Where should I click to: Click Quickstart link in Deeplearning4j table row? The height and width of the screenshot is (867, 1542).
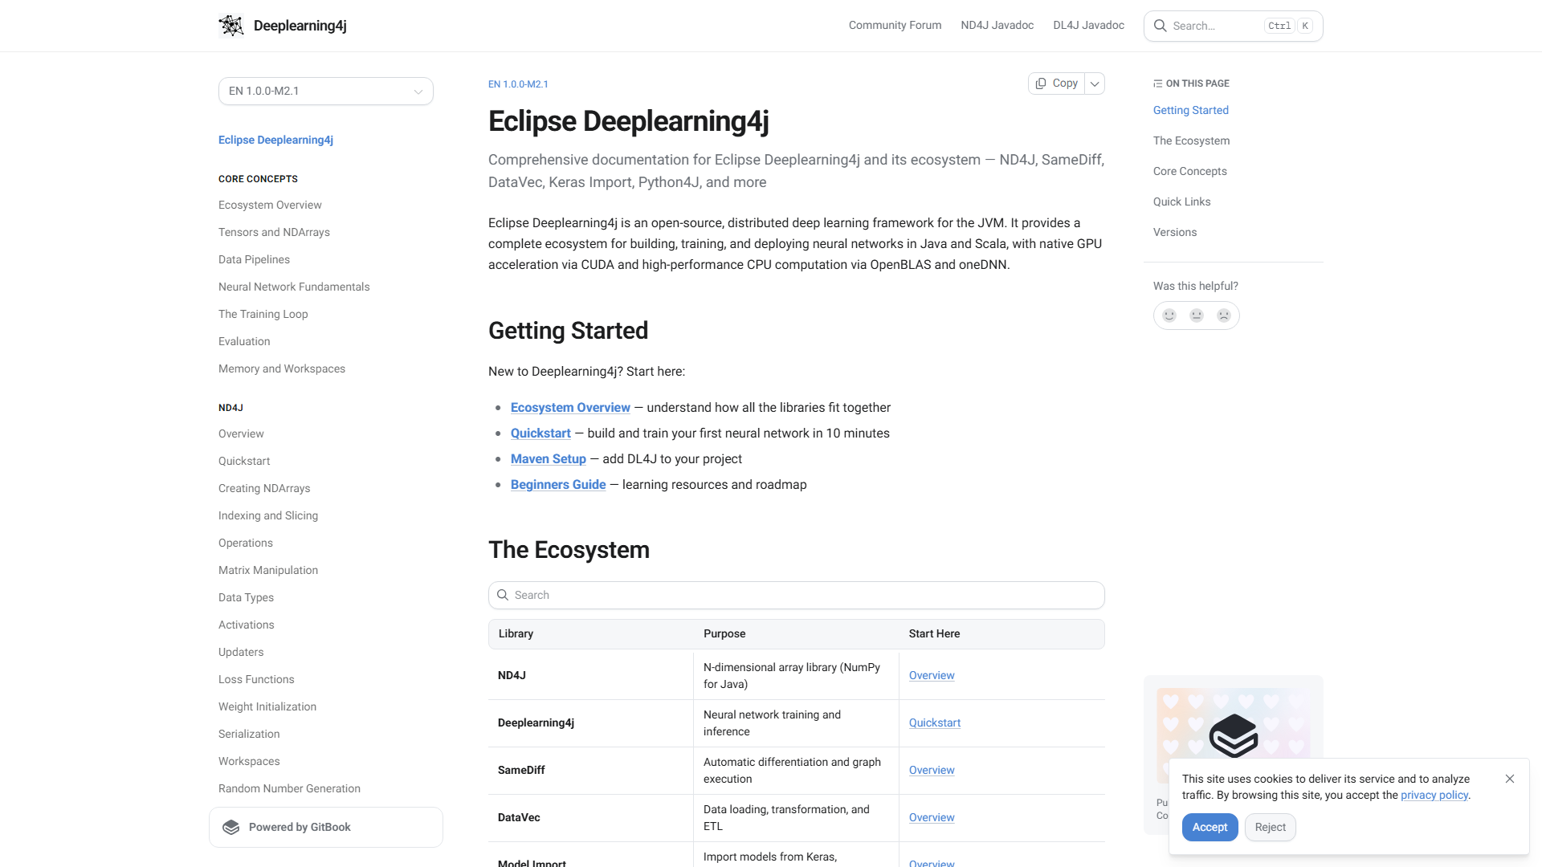pos(935,723)
